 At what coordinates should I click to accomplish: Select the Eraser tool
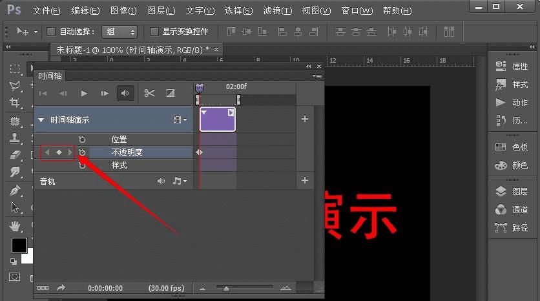(15, 155)
